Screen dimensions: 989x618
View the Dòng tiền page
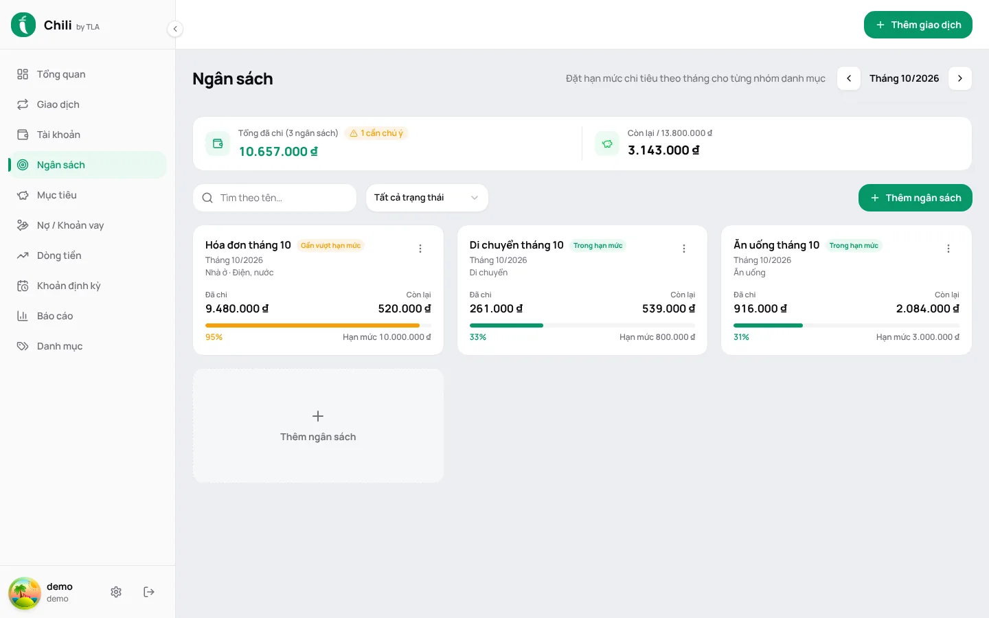[87, 255]
